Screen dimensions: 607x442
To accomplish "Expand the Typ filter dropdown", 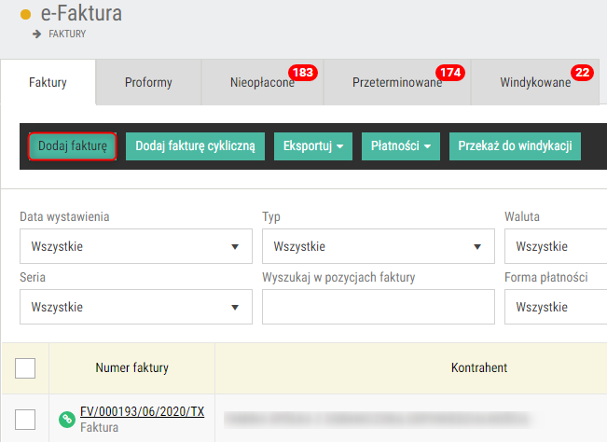I will (379, 246).
